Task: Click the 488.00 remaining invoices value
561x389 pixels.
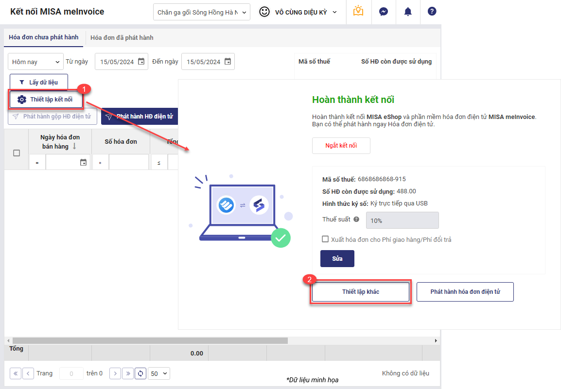Action: (406, 191)
